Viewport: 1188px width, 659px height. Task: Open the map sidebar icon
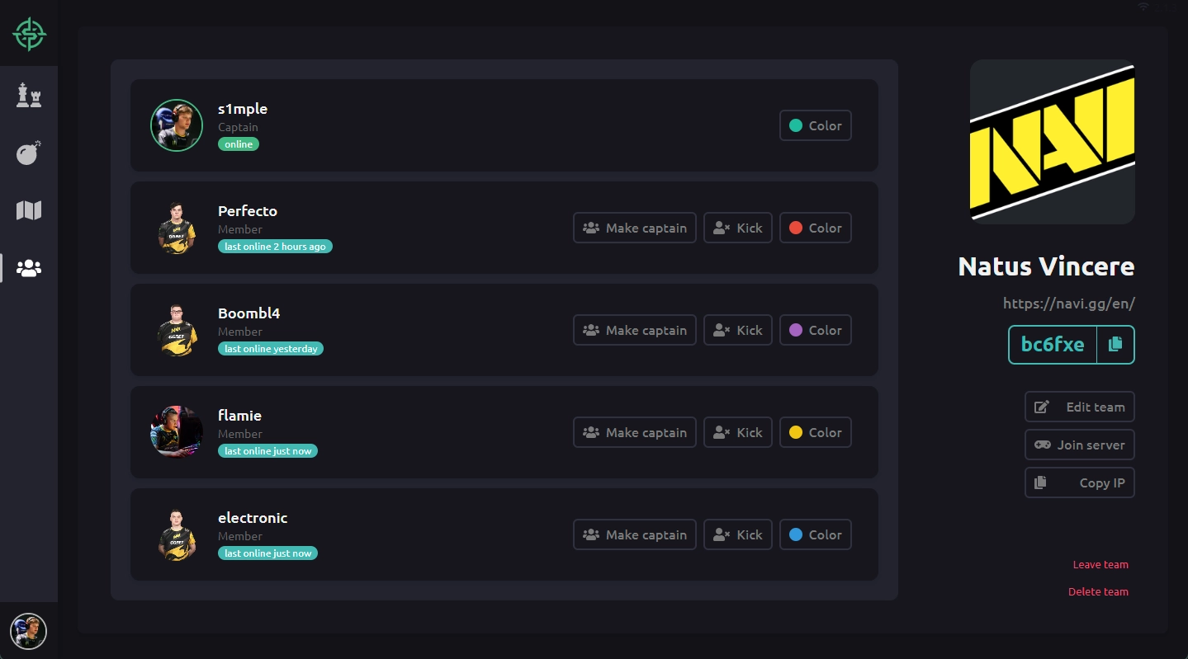29,211
